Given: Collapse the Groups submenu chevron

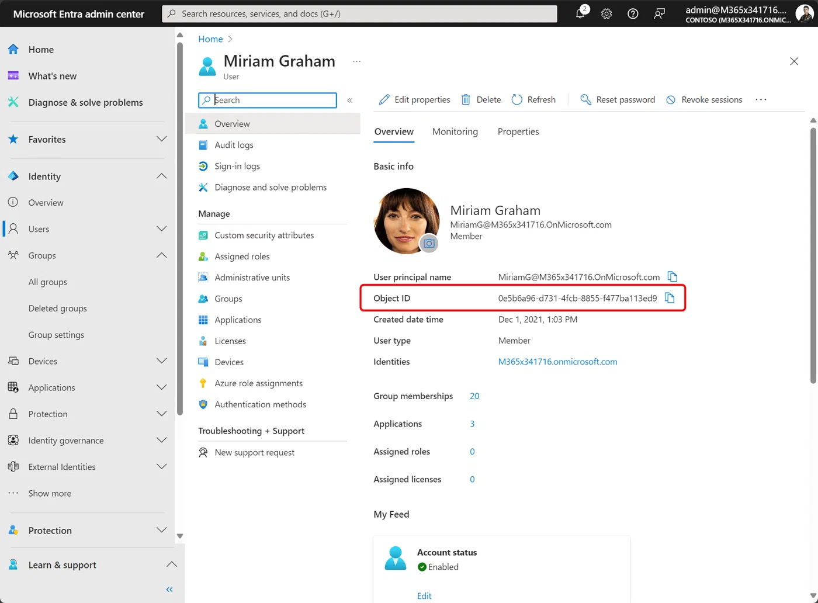Looking at the screenshot, I should [162, 255].
